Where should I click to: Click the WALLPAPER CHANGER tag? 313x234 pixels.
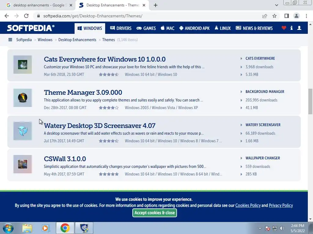click(x=263, y=158)
